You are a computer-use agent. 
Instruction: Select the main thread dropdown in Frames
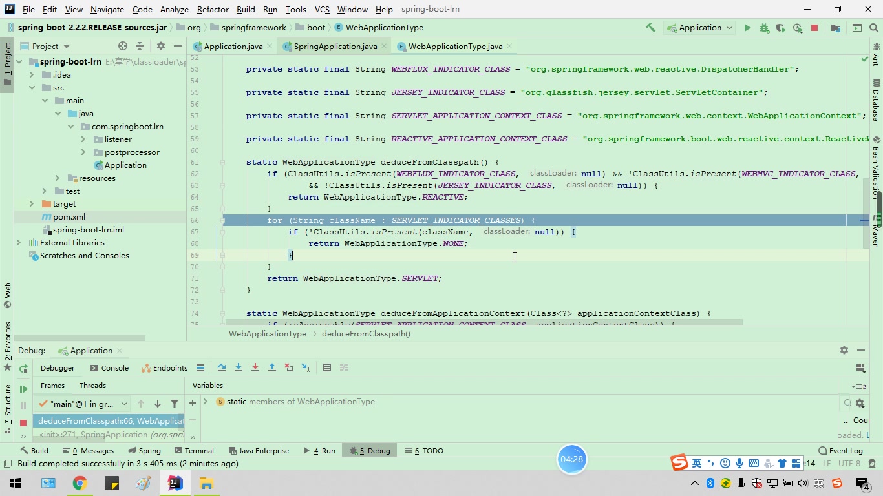coord(83,404)
